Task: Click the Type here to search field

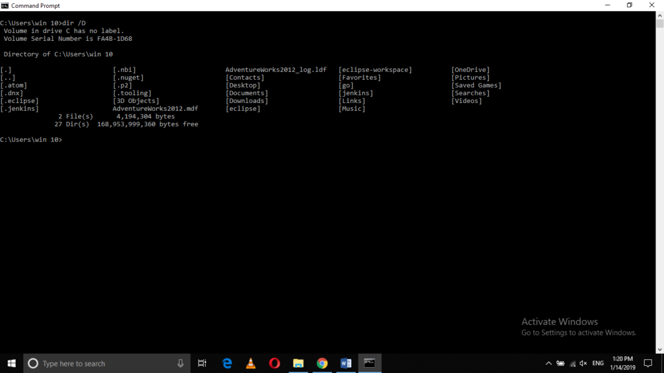Action: (x=97, y=363)
